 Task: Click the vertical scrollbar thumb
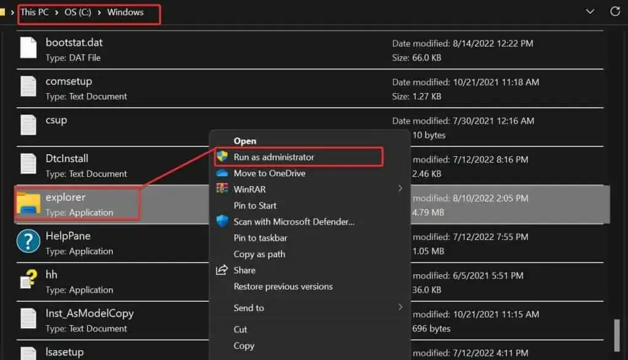pyautogui.click(x=617, y=335)
